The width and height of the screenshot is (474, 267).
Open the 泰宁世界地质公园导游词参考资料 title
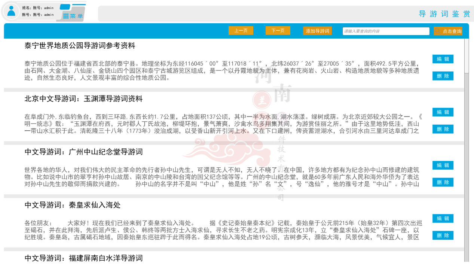pos(80,46)
